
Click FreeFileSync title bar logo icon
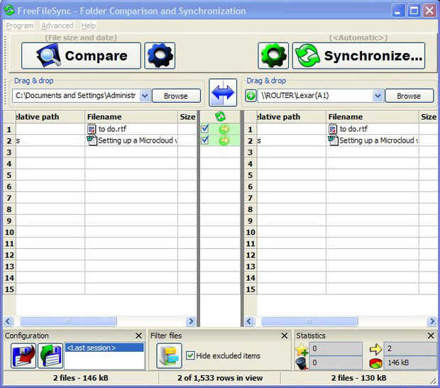(9, 11)
